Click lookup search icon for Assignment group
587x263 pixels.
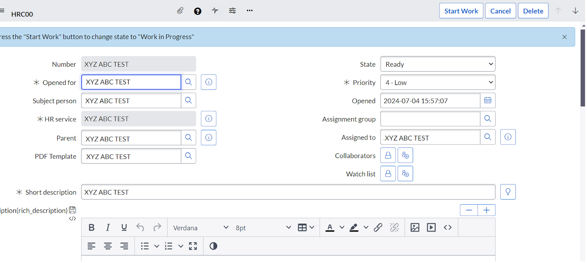point(488,118)
